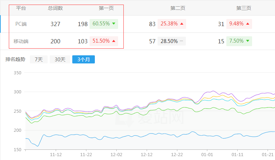Click PC端 total keyword count 327

(x=55, y=24)
